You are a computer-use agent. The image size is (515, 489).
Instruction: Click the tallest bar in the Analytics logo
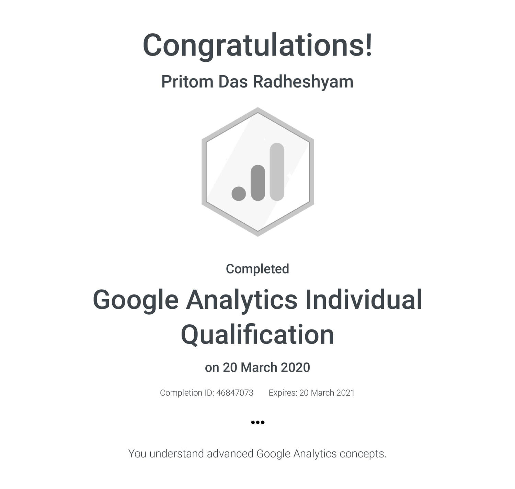(x=277, y=172)
